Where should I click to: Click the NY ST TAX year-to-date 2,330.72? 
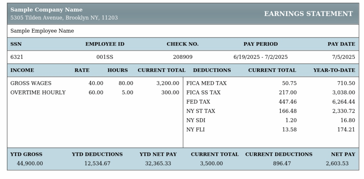[x=344, y=111]
